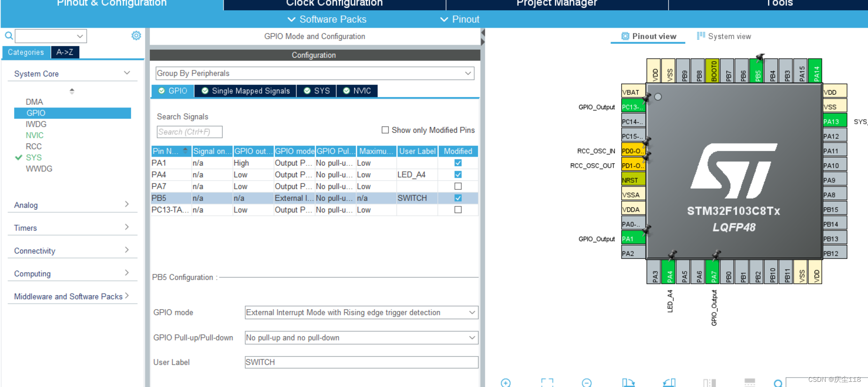Zoom out of the chip pinout view
This screenshot has height=387, width=868.
[587, 383]
